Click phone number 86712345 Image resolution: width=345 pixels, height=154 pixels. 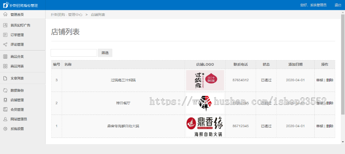(241, 126)
